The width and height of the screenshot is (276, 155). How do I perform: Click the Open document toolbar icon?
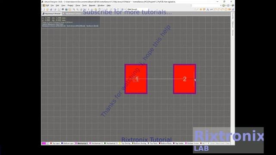tap(47, 9)
